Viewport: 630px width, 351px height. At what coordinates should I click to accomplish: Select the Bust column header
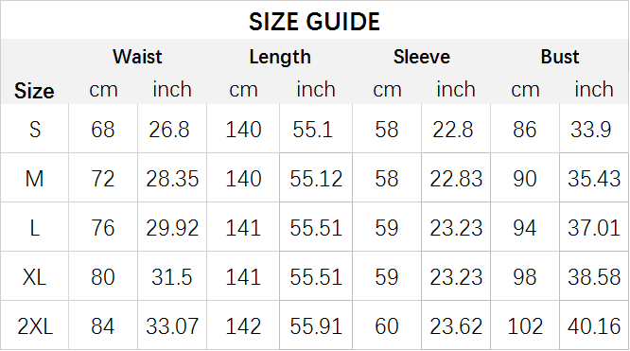click(560, 57)
